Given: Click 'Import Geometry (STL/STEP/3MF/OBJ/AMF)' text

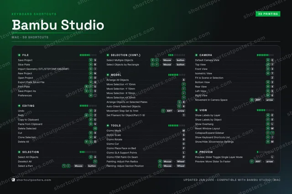Looking at the screenshot, I should tap(43, 69).
